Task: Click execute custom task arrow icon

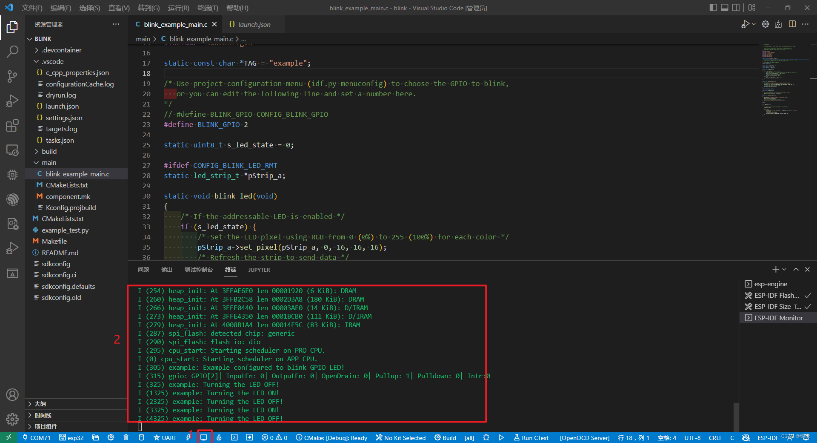Action: pyautogui.click(x=250, y=437)
